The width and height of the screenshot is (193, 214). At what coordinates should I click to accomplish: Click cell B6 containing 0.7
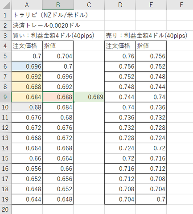(x=58, y=66)
